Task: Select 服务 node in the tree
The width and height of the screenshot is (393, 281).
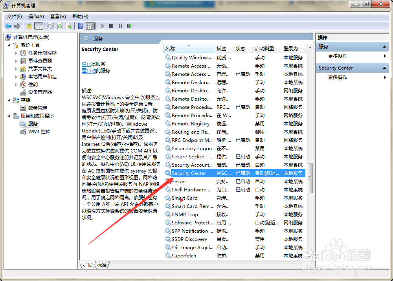Action: click(33, 123)
